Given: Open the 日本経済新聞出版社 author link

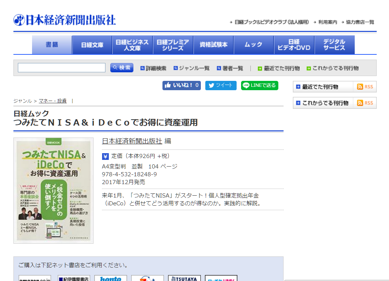Looking at the screenshot, I should [132, 141].
